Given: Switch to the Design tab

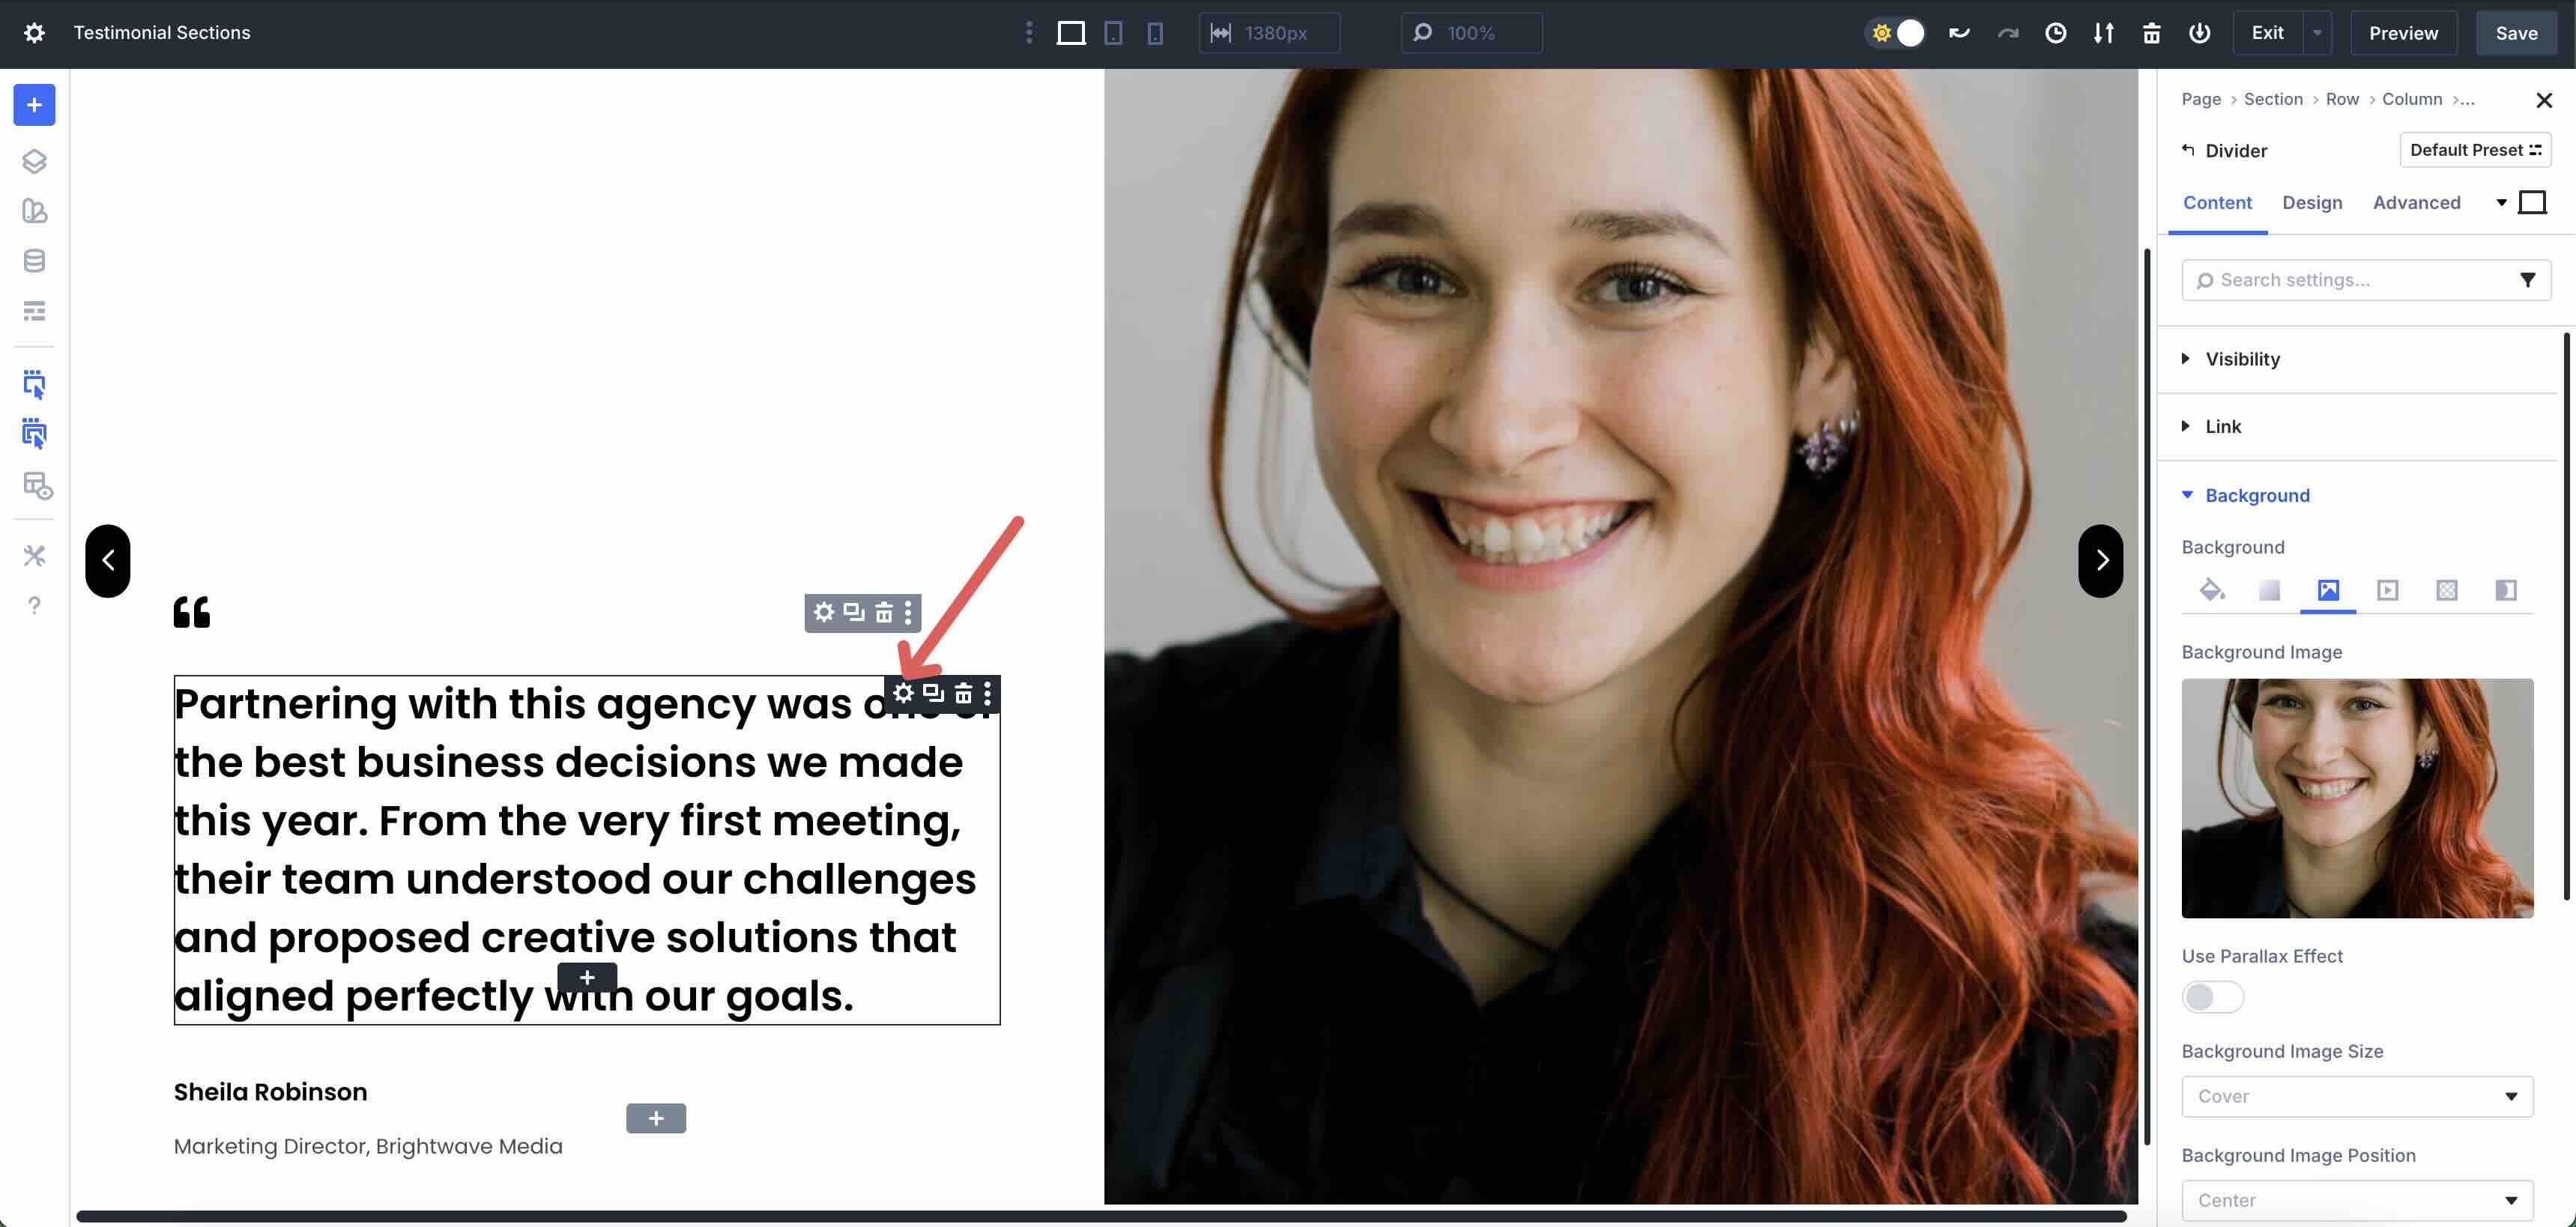Looking at the screenshot, I should (2311, 202).
